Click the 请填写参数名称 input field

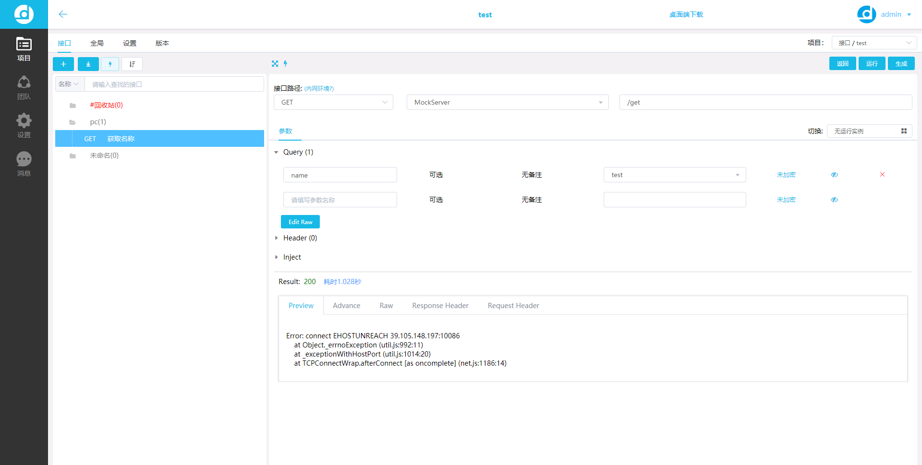click(340, 200)
